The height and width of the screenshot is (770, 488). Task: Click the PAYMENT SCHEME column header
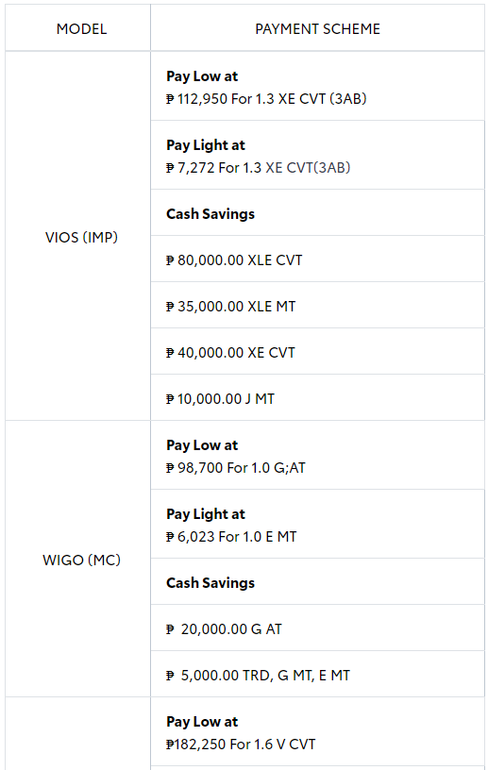click(x=317, y=29)
